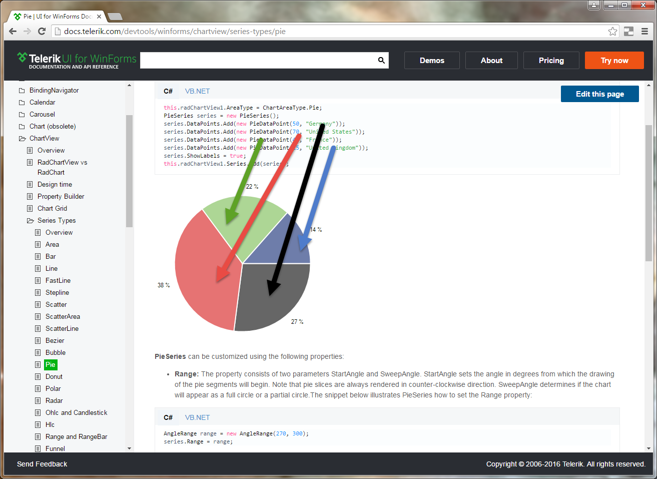
Task: Open the Demos page
Action: (432, 61)
